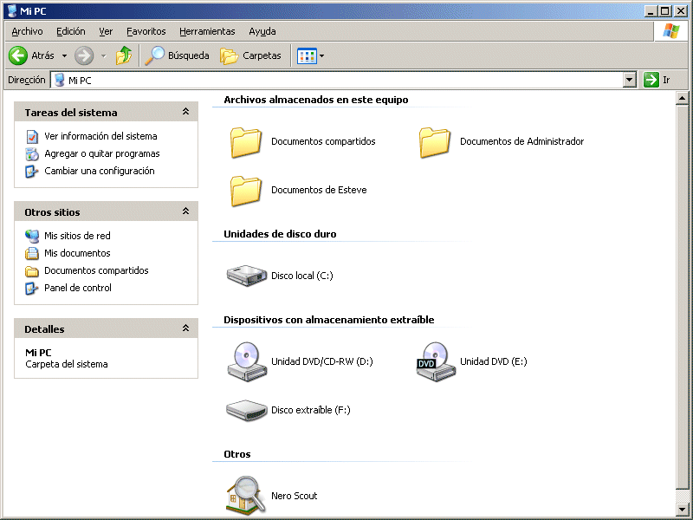The height and width of the screenshot is (520, 693).
Task: Select Unidad DVD (E:) drive icon
Action: pos(436,361)
